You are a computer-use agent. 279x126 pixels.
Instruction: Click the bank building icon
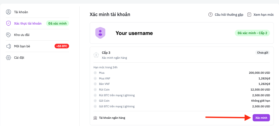95,118
